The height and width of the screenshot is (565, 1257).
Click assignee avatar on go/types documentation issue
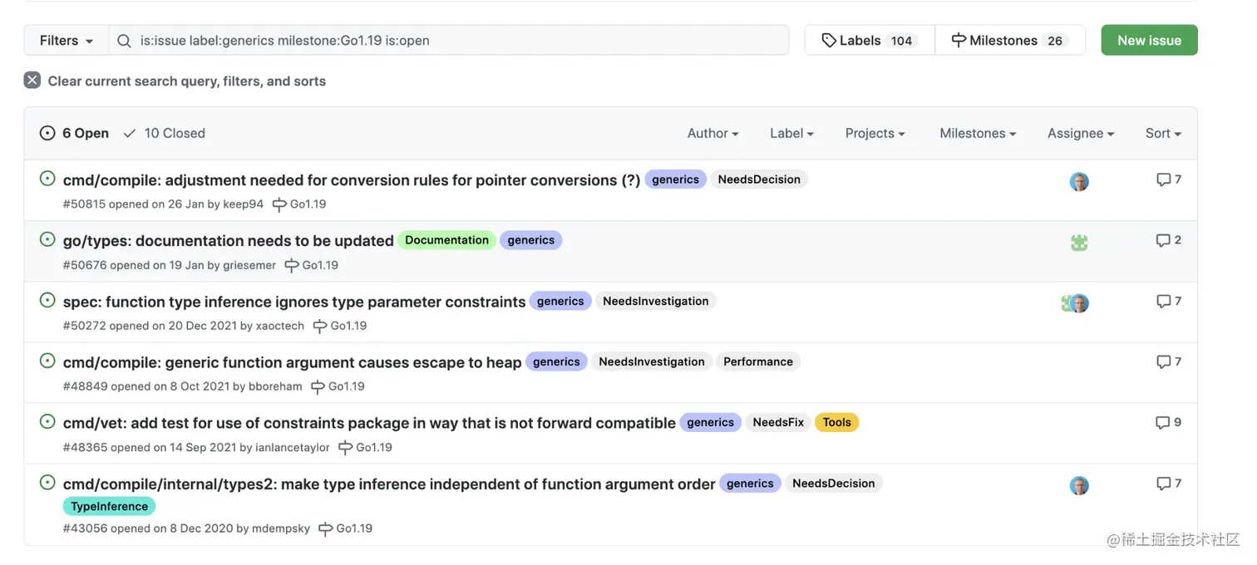pyautogui.click(x=1079, y=243)
